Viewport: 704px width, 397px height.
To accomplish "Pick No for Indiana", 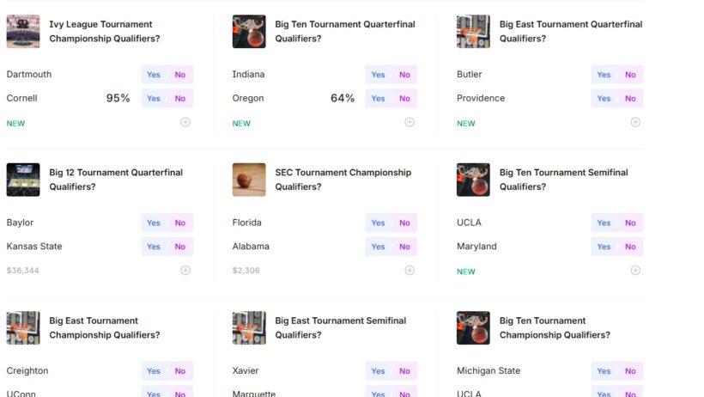I will pyautogui.click(x=404, y=75).
